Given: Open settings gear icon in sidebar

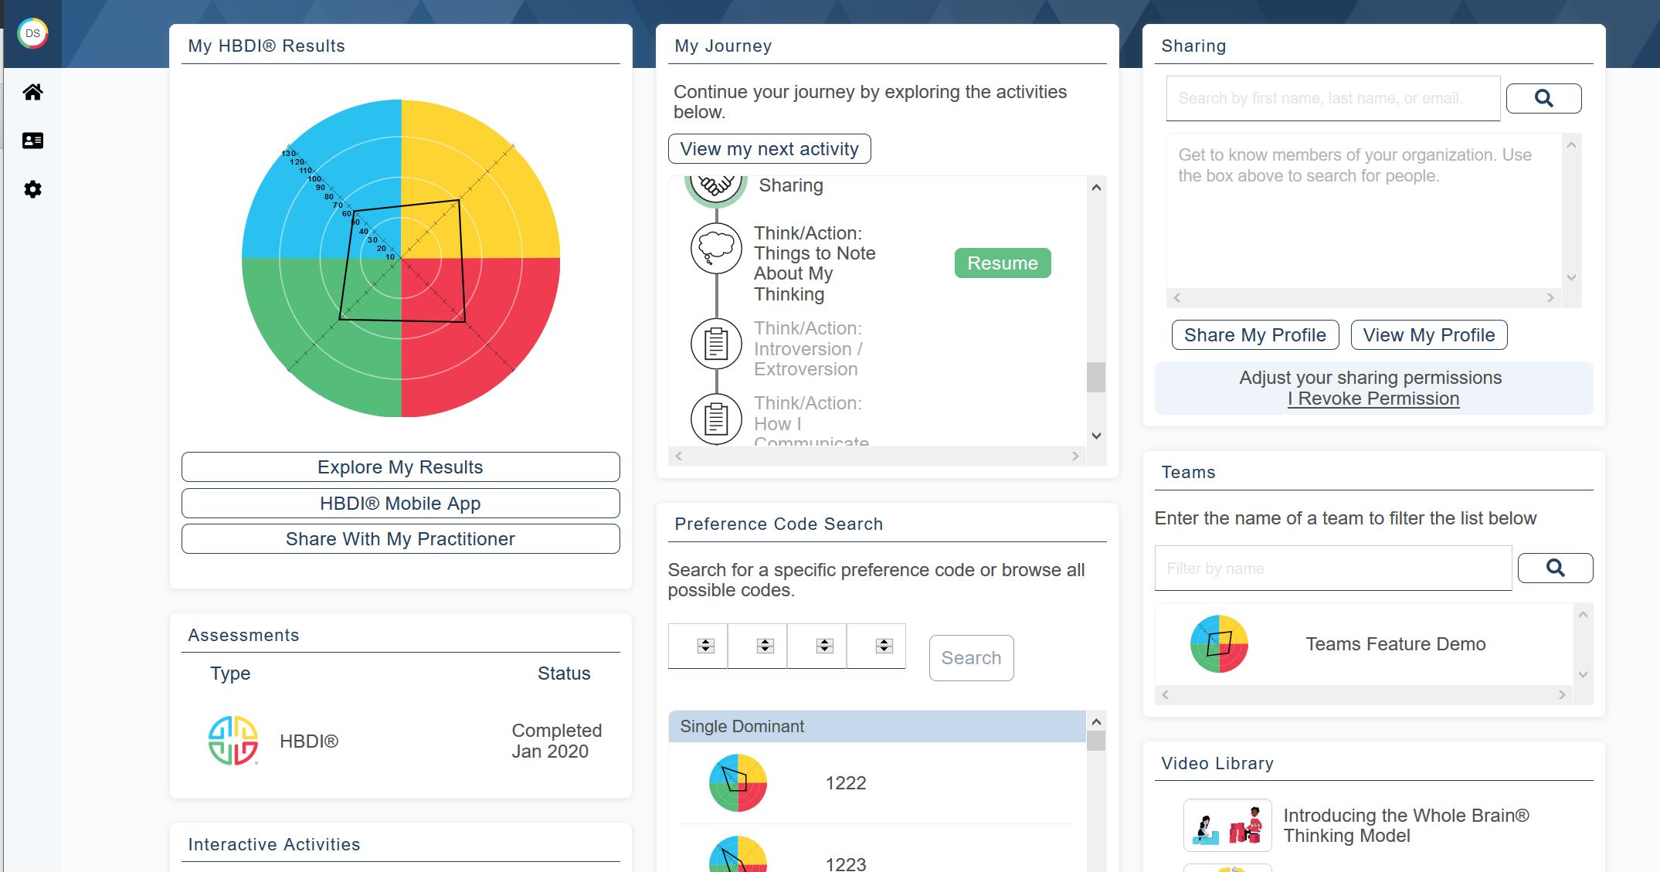Looking at the screenshot, I should tap(32, 189).
